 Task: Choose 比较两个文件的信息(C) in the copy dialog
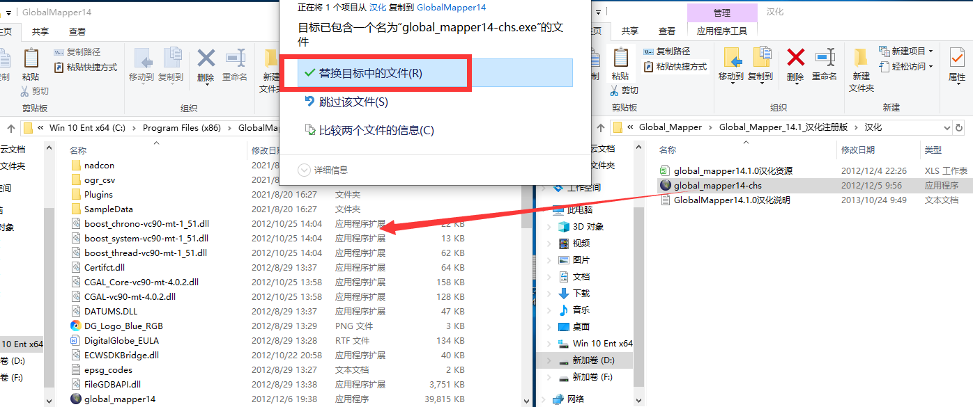369,131
